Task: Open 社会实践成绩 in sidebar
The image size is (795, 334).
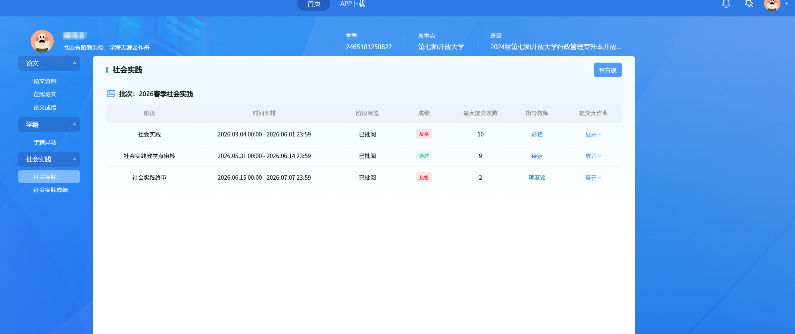Action: 51,190
